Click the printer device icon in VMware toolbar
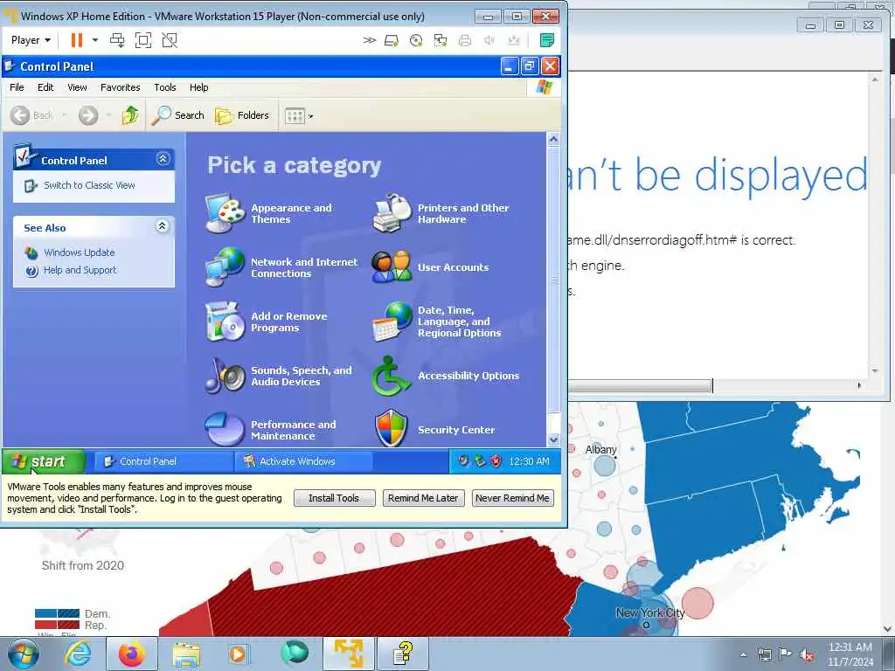This screenshot has width=895, height=671. click(x=465, y=40)
